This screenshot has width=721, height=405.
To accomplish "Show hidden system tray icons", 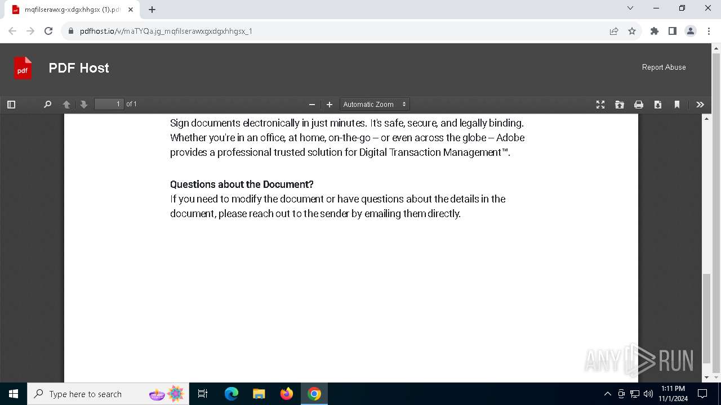I will 607,394.
